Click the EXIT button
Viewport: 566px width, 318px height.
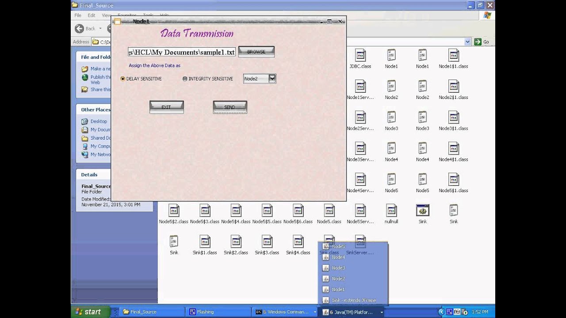166,107
